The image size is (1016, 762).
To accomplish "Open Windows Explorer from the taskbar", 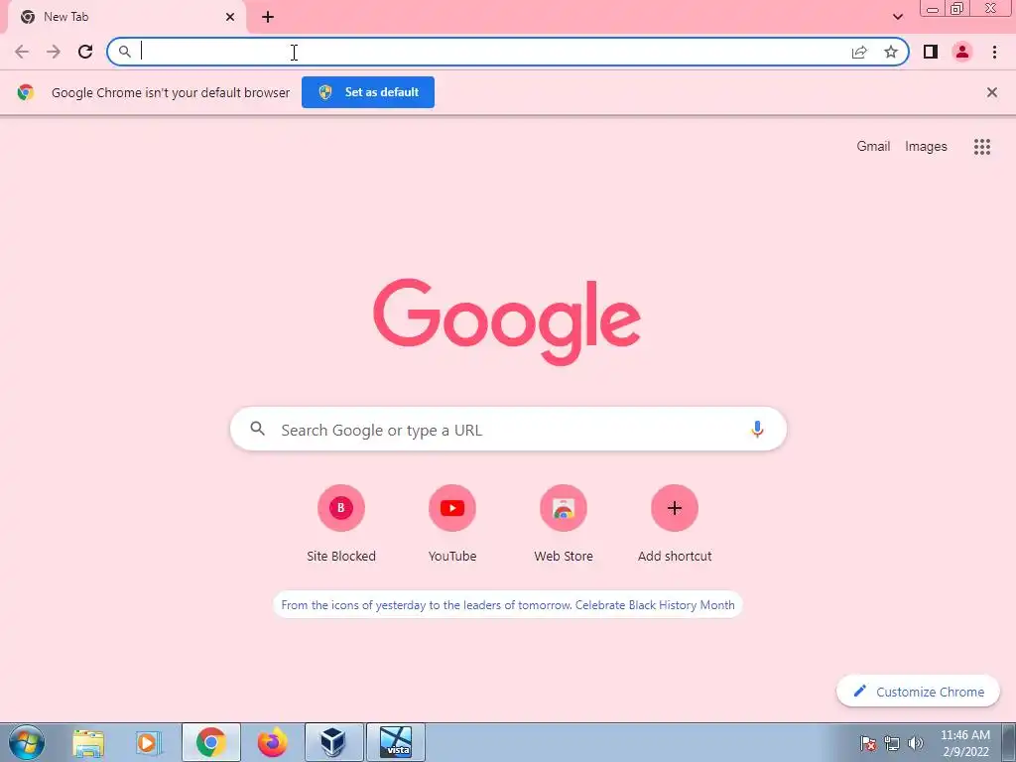I will (88, 742).
